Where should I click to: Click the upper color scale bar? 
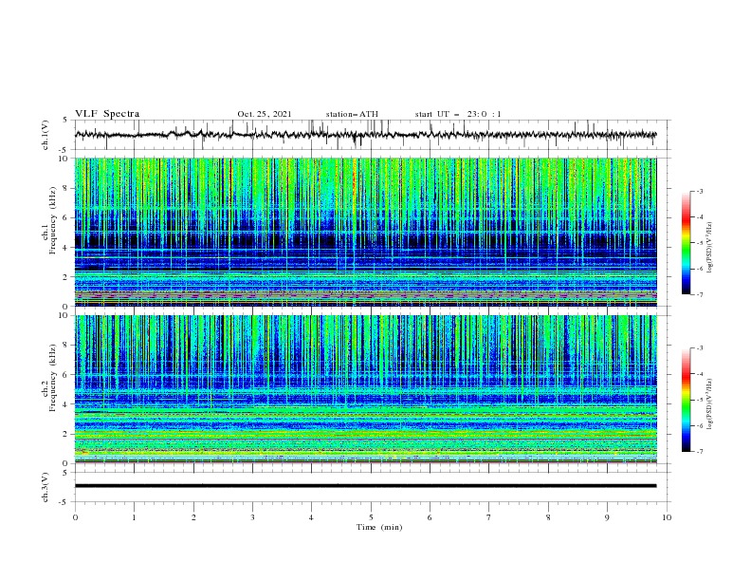click(x=686, y=243)
